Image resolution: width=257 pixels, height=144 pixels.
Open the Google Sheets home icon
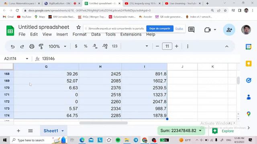[10, 30]
